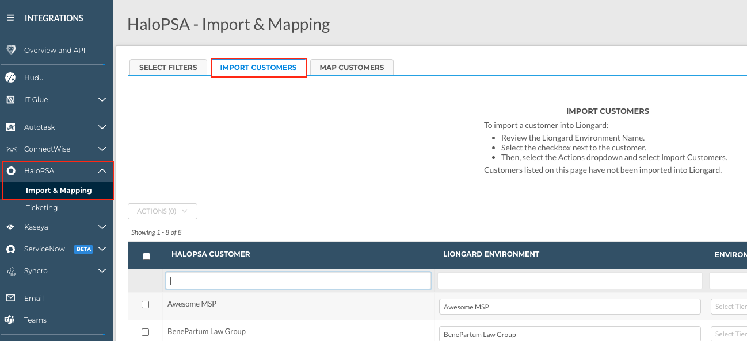747x341 pixels.
Task: Open Ticketing under HaloPSA
Action: [41, 208]
